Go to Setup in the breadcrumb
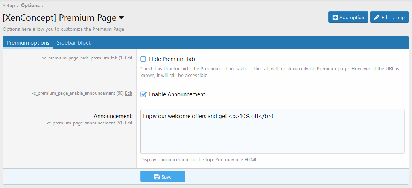Viewport: 412px width, 188px height. pyautogui.click(x=9, y=6)
